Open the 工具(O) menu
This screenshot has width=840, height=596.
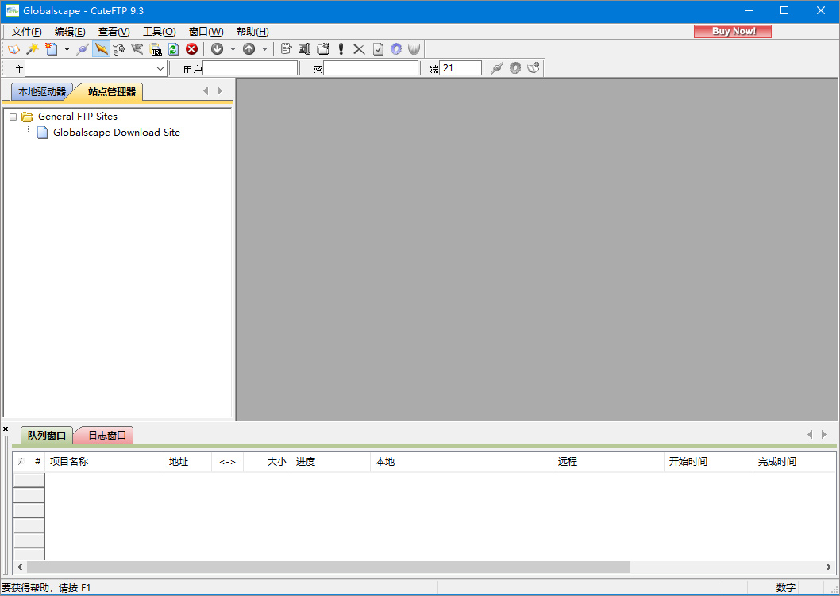tap(159, 32)
